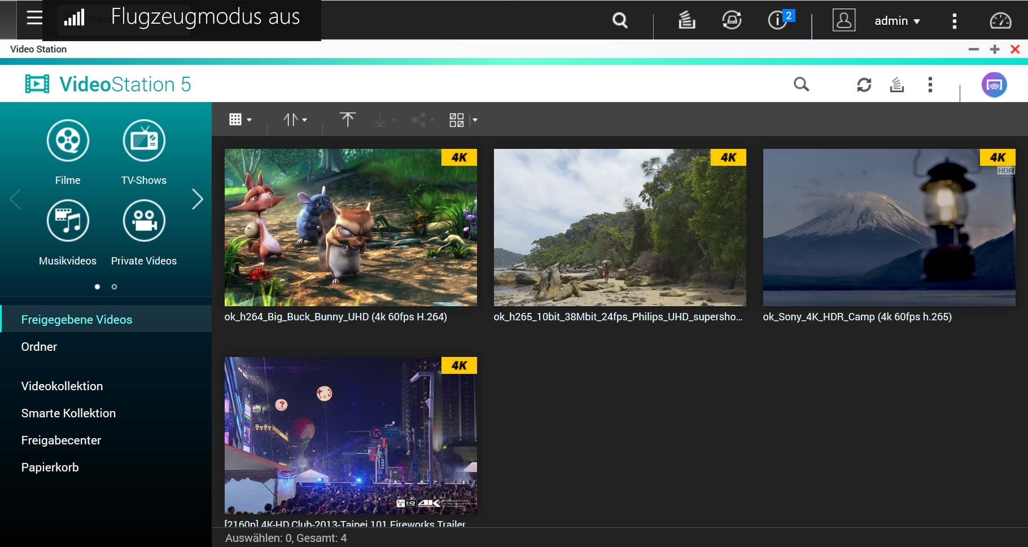Click the VideoStation refresh icon
The image size is (1028, 547).
[864, 85]
